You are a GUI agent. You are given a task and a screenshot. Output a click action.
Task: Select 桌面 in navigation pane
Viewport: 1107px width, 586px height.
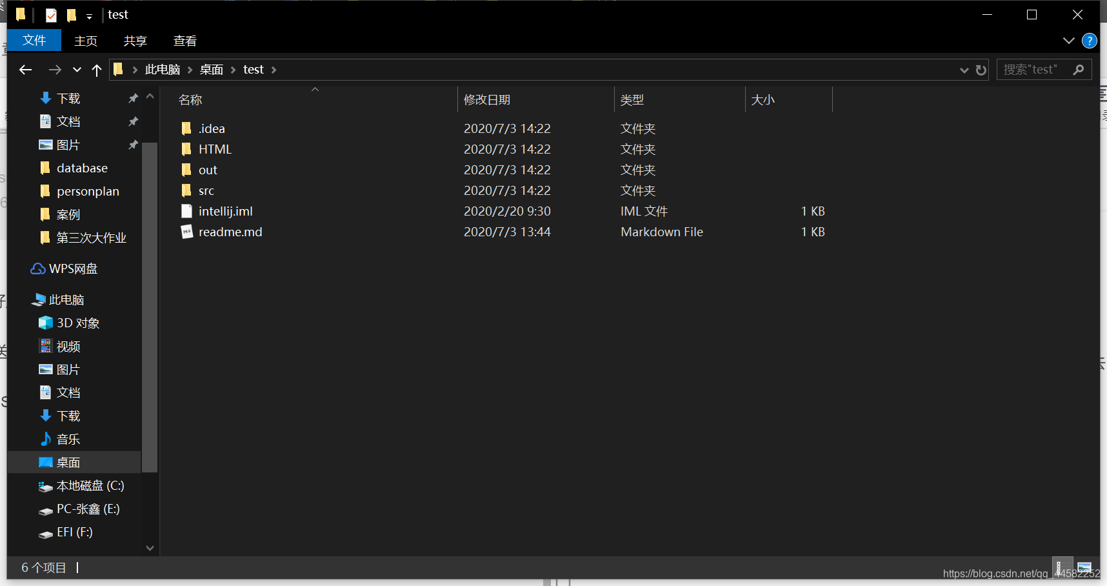tap(68, 462)
